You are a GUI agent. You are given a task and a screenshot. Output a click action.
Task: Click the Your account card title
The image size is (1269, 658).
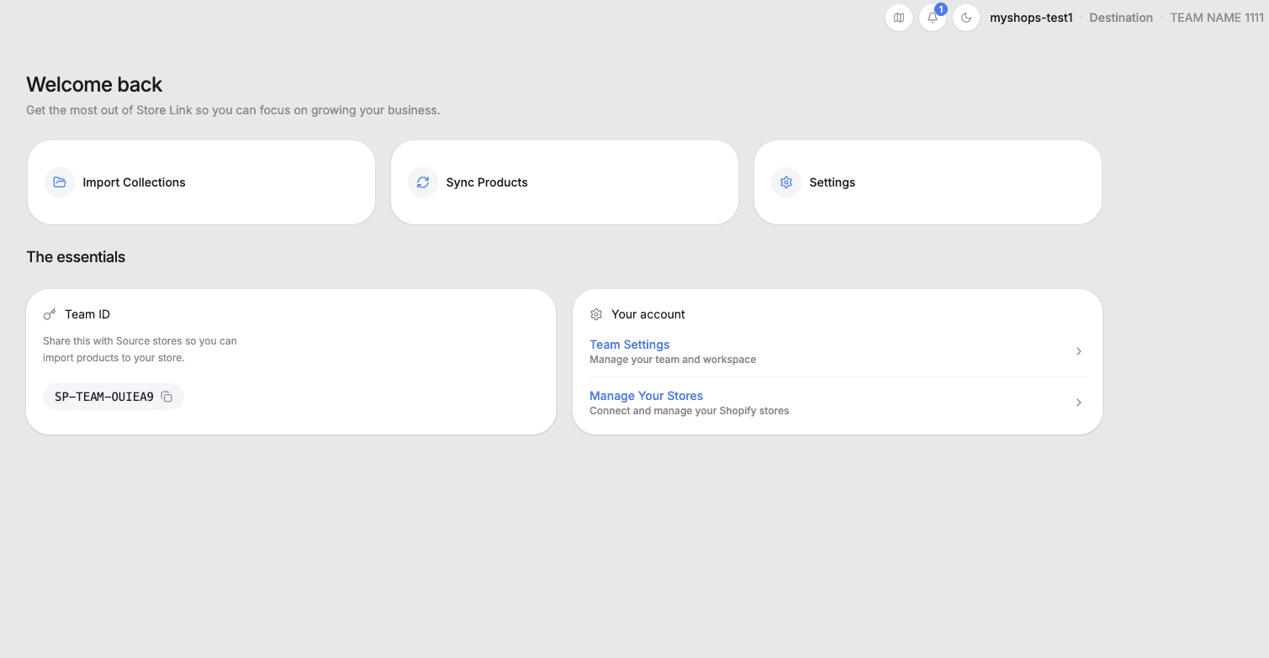click(x=648, y=314)
